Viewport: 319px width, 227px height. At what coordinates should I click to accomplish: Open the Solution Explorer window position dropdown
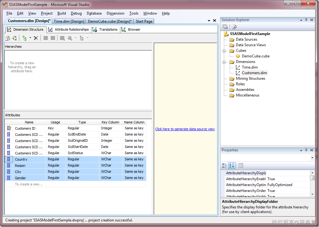[x=301, y=20]
